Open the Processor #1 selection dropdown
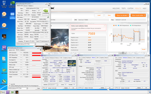151x94 pixels. pyautogui.click(x=53, y=85)
